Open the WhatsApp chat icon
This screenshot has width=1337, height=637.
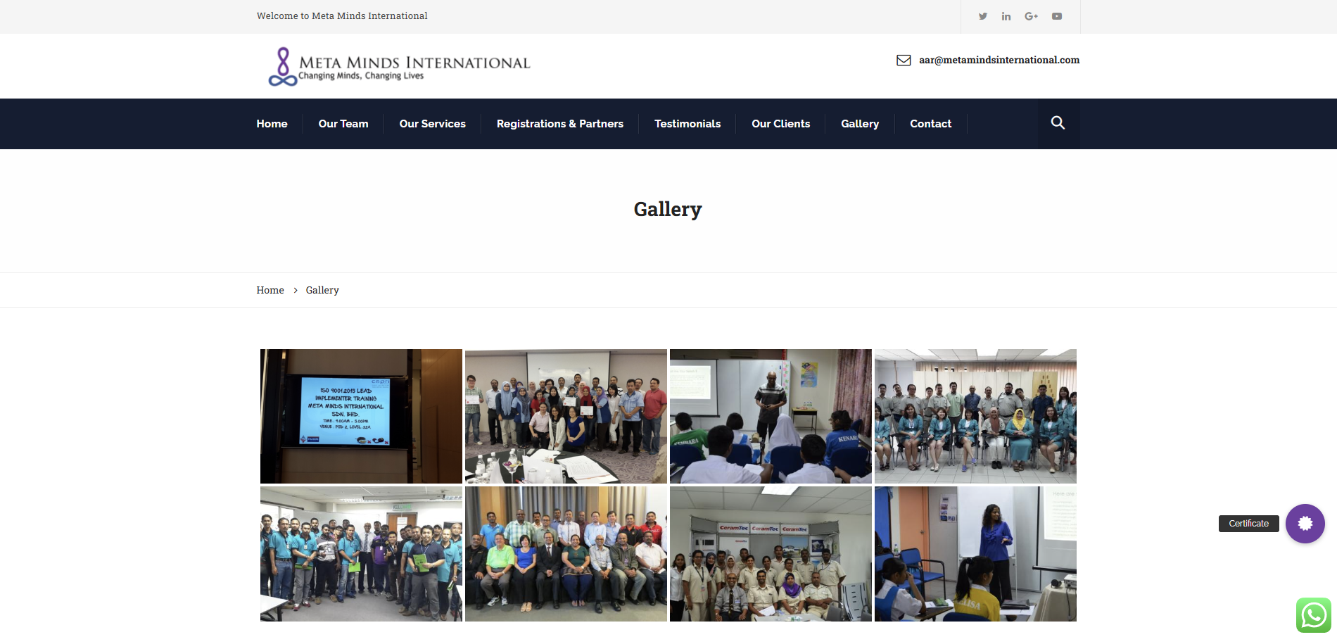(1313, 615)
